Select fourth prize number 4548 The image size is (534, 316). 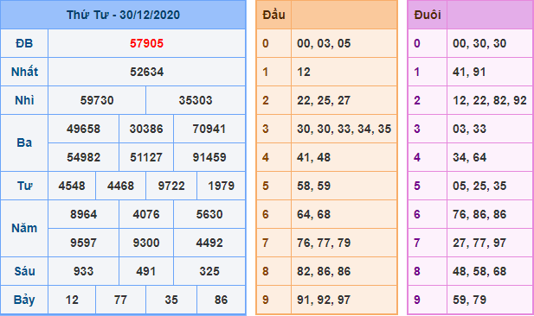(72, 186)
